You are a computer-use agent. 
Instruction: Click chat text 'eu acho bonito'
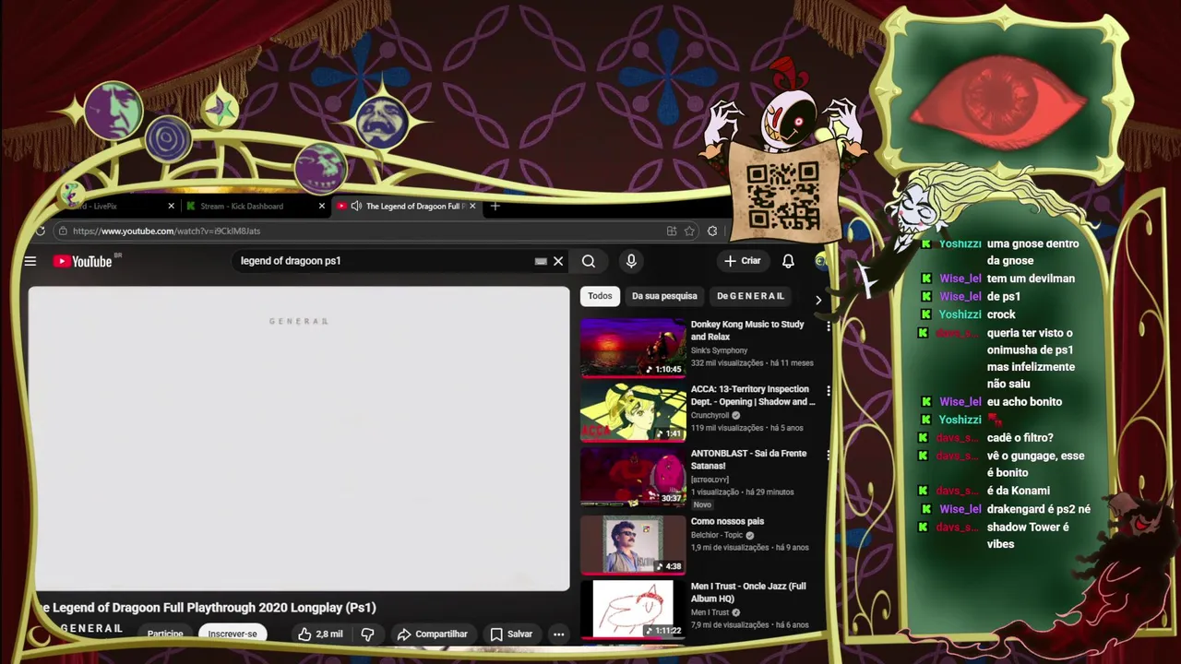1024,402
